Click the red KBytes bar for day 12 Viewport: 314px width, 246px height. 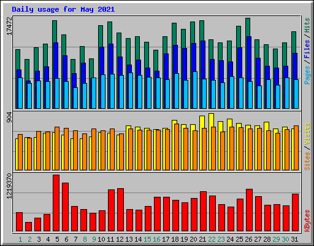point(121,210)
